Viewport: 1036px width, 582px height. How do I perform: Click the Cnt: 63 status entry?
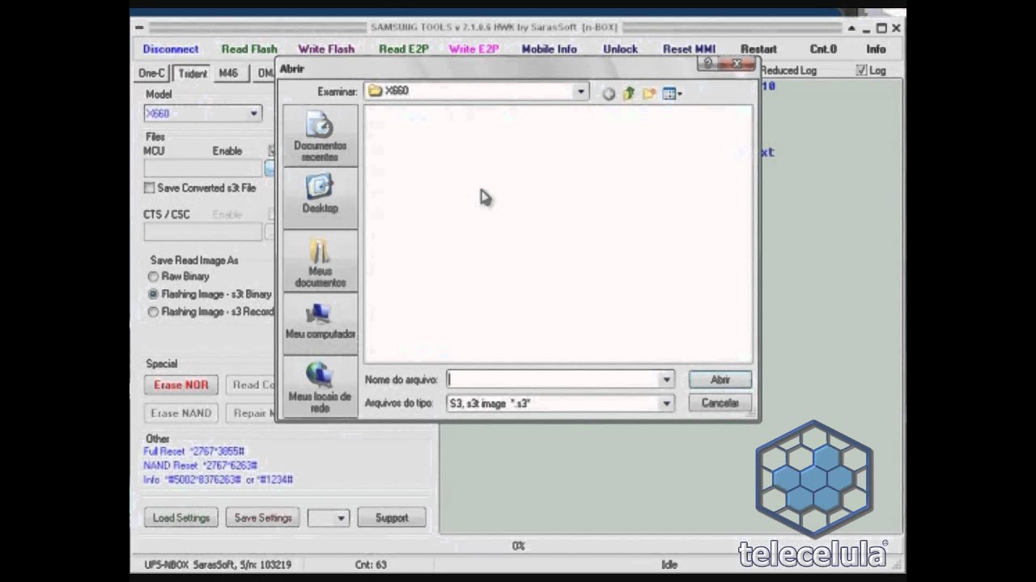[371, 565]
